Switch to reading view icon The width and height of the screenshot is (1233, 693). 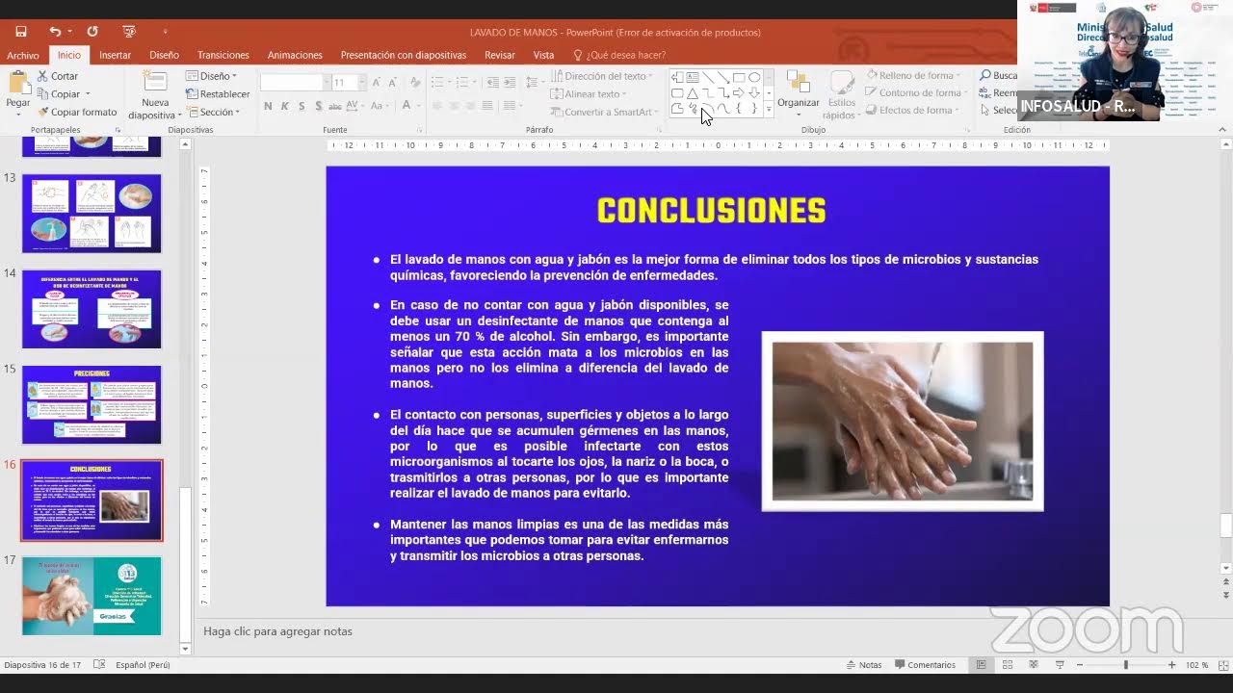[1034, 665]
